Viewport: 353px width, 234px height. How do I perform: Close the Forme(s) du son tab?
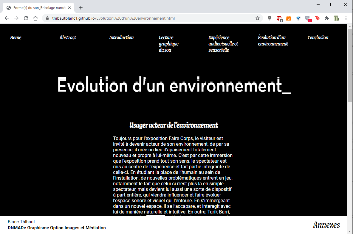[x=69, y=8]
